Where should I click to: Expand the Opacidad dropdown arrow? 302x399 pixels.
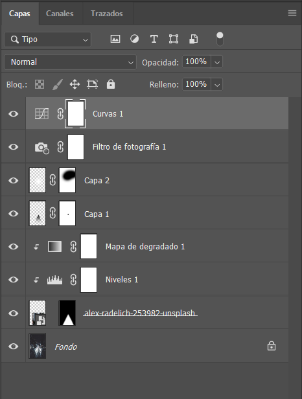pyautogui.click(x=217, y=62)
